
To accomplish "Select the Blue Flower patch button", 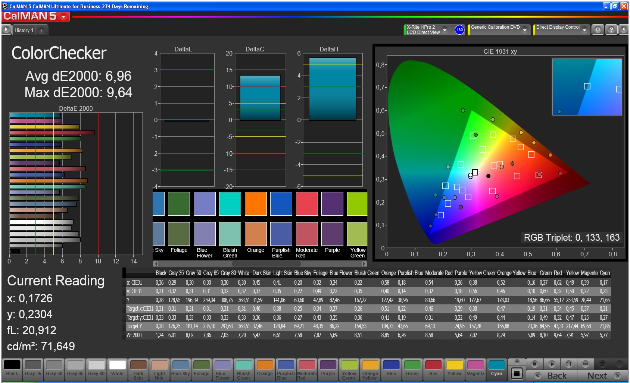I will (x=223, y=370).
